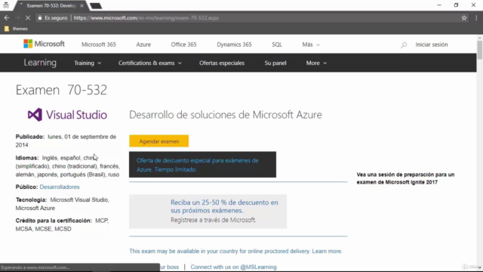The image size is (483, 272).
Task: Open the themes bookmark folder
Action: click(x=16, y=29)
